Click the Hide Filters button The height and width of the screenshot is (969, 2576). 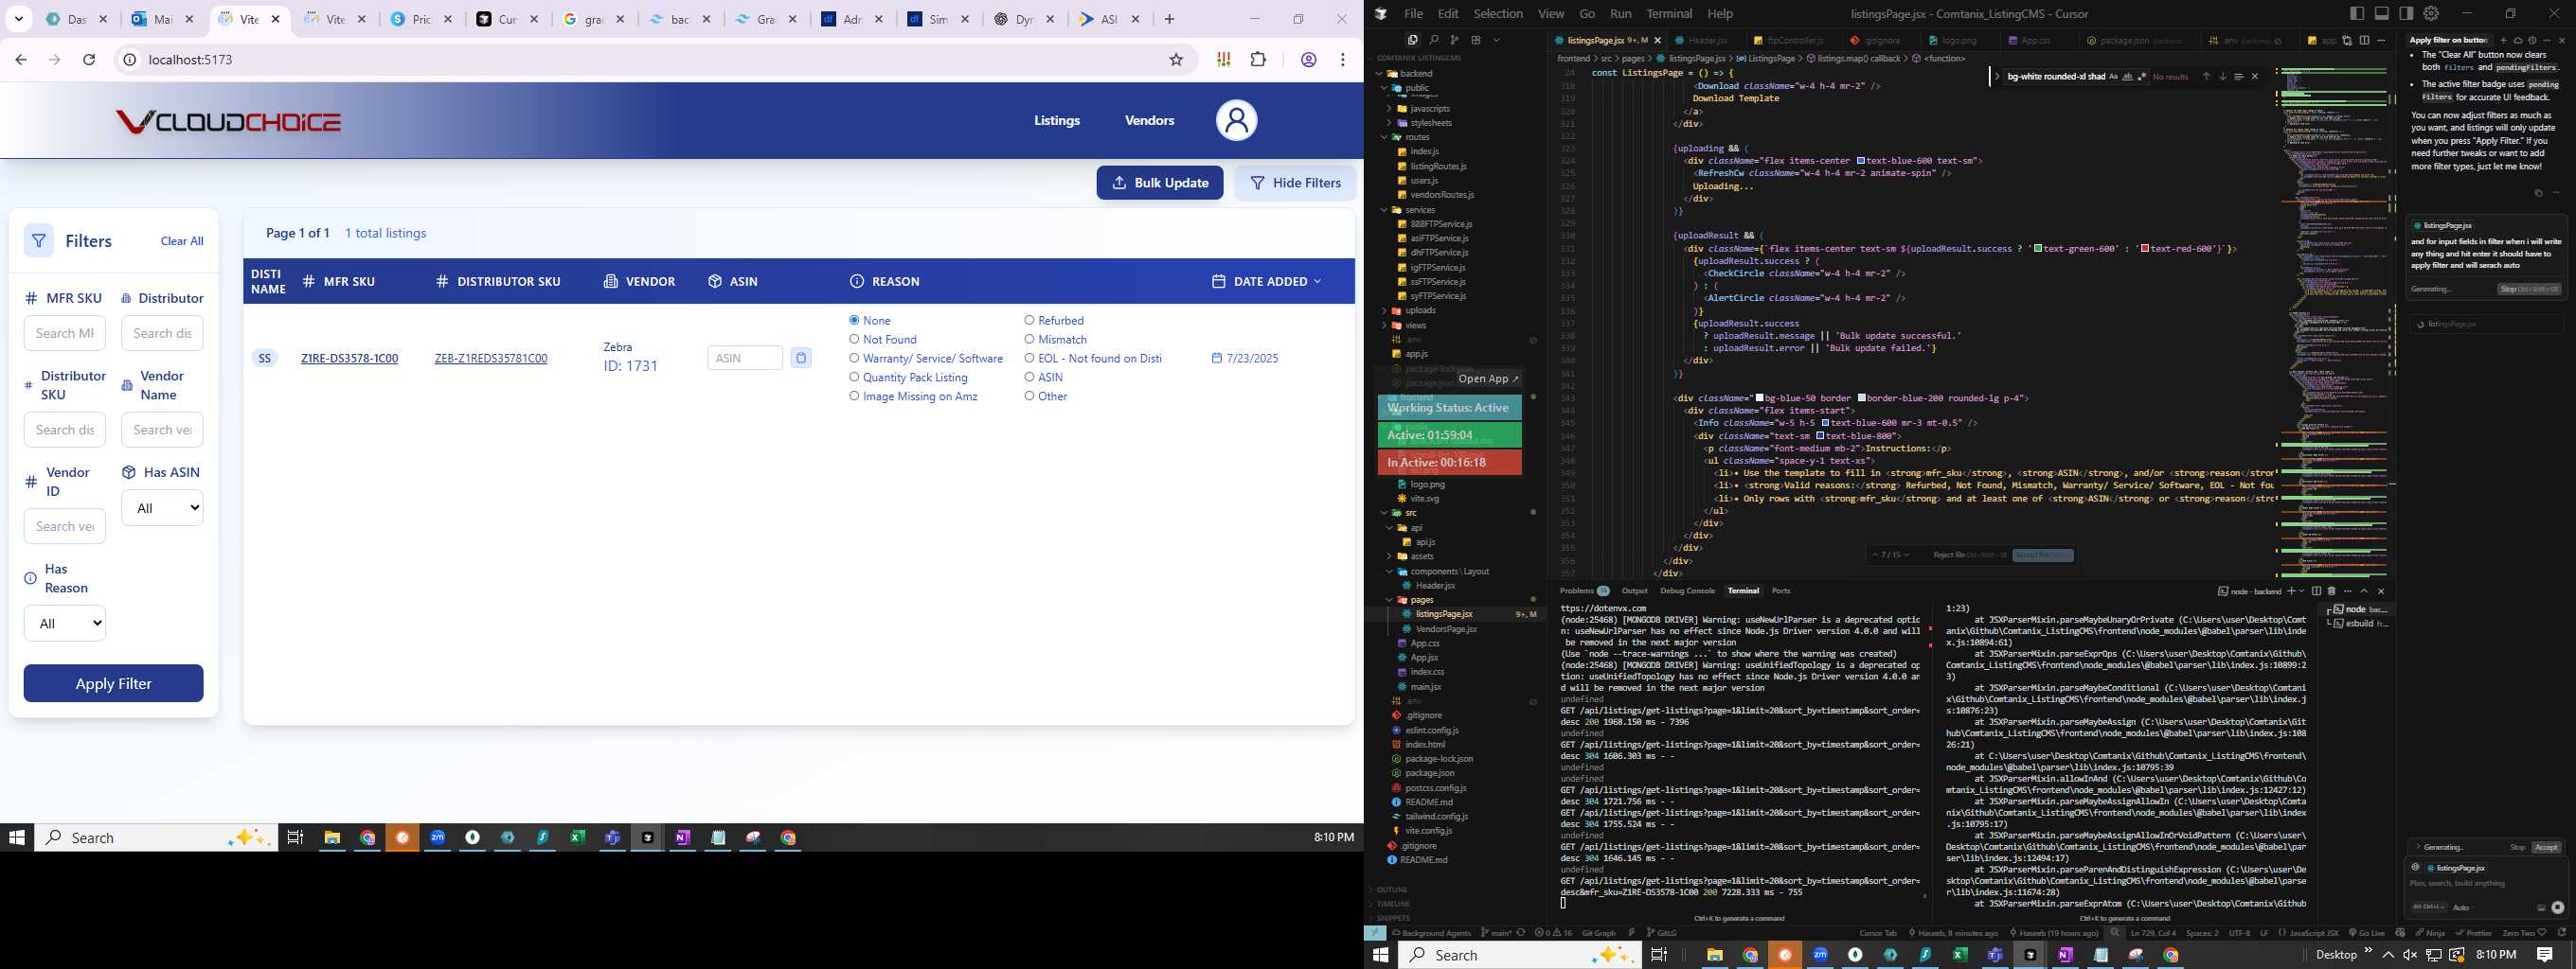coord(1295,183)
